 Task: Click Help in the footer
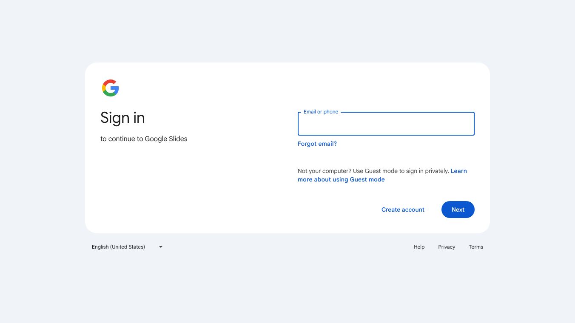tap(419, 247)
